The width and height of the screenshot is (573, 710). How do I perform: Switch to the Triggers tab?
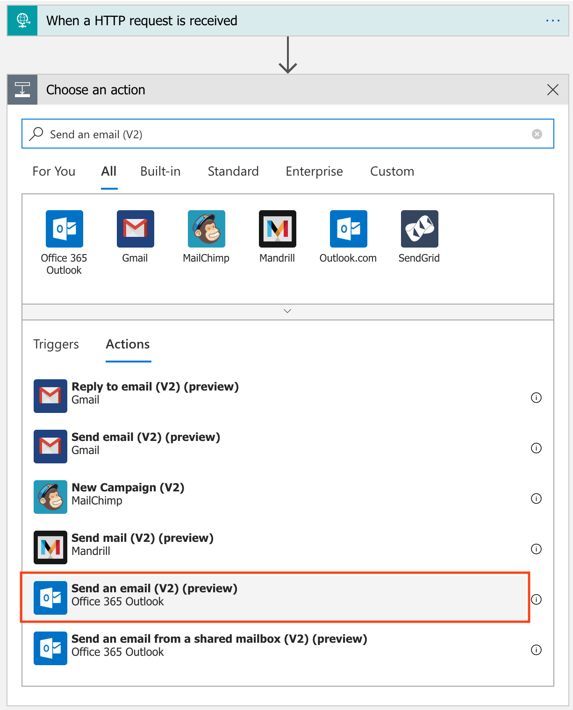56,344
